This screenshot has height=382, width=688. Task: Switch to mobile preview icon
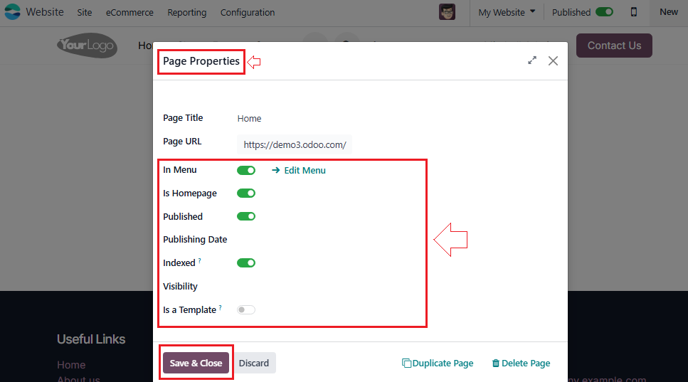coord(634,12)
